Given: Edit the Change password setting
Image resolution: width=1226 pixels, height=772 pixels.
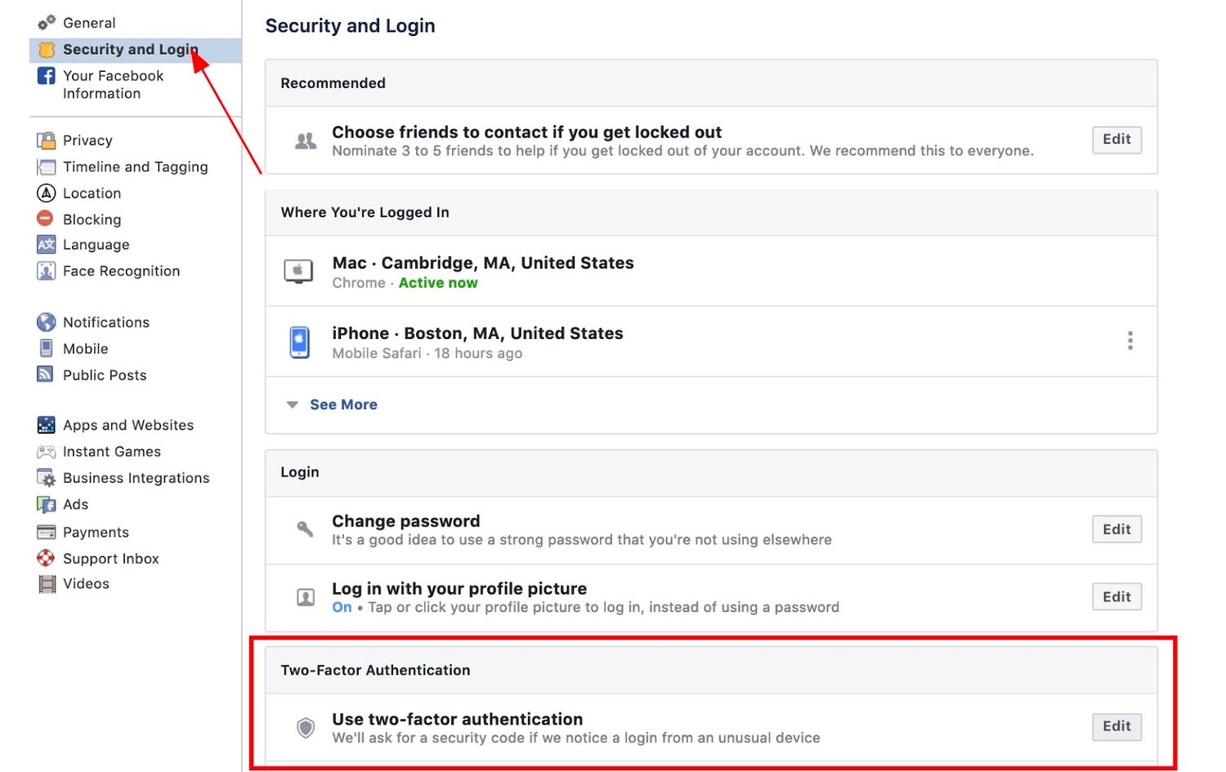Looking at the screenshot, I should click(1116, 529).
